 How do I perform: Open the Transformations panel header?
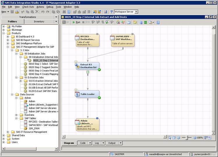click(28, 17)
